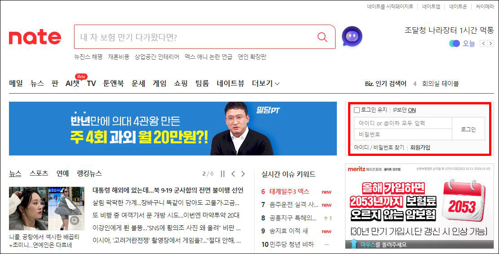Click 아이디 / 비밀번호 찾기 link
The image size is (499, 254).
click(x=379, y=147)
